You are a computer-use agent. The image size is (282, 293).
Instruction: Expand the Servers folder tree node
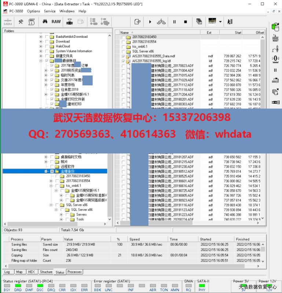[x=62, y=215]
